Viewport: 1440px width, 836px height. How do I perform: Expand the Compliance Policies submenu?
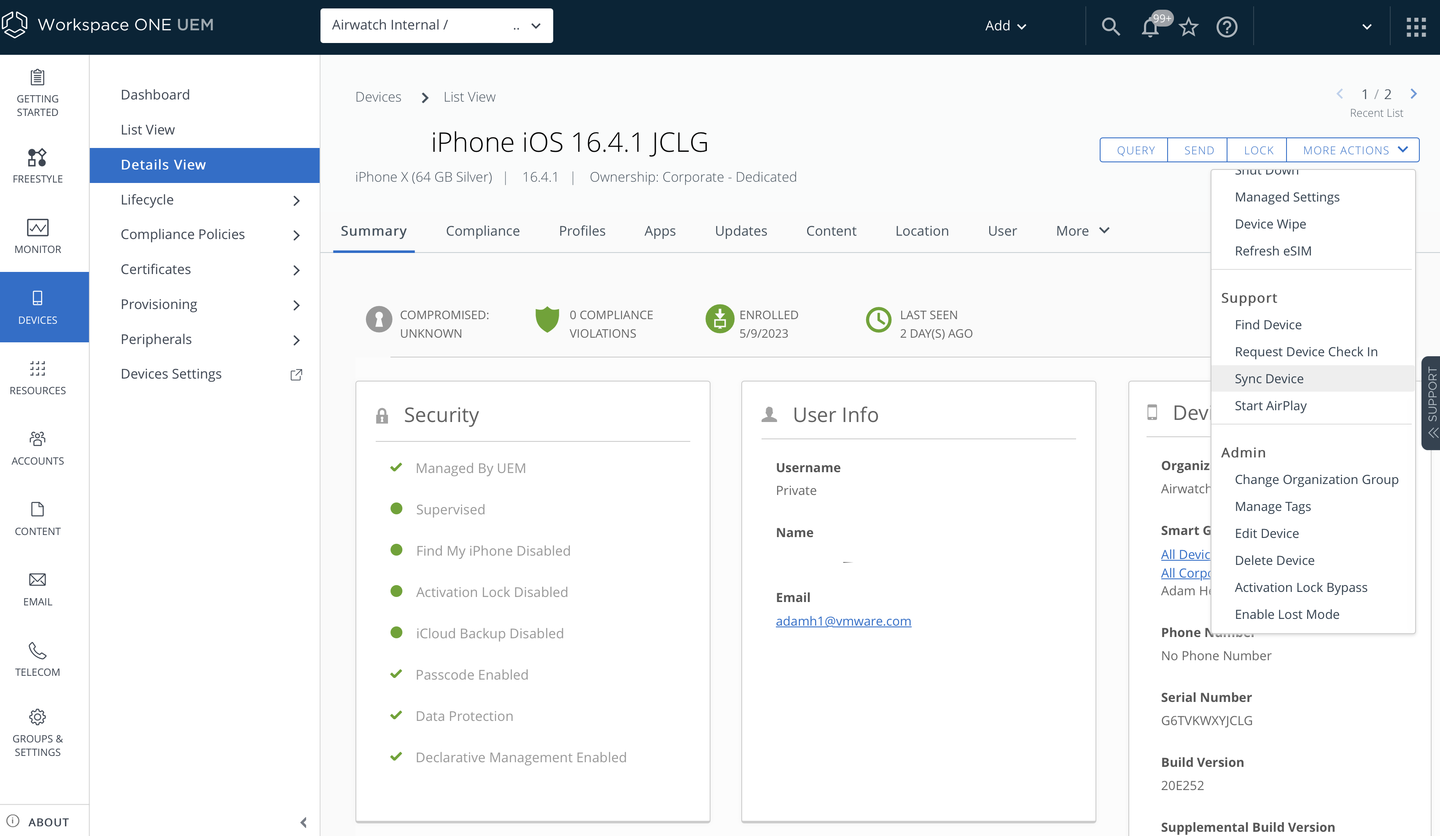click(296, 235)
